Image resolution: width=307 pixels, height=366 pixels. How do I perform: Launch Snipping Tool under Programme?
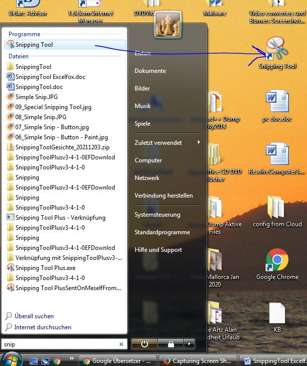[65, 45]
